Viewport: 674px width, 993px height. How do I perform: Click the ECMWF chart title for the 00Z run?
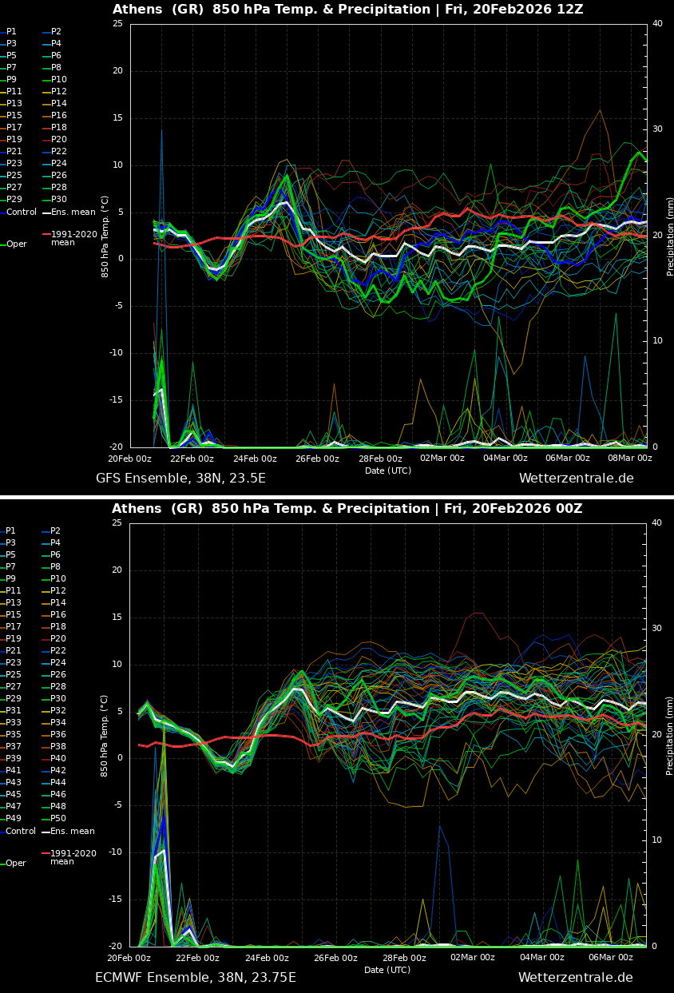click(x=347, y=509)
